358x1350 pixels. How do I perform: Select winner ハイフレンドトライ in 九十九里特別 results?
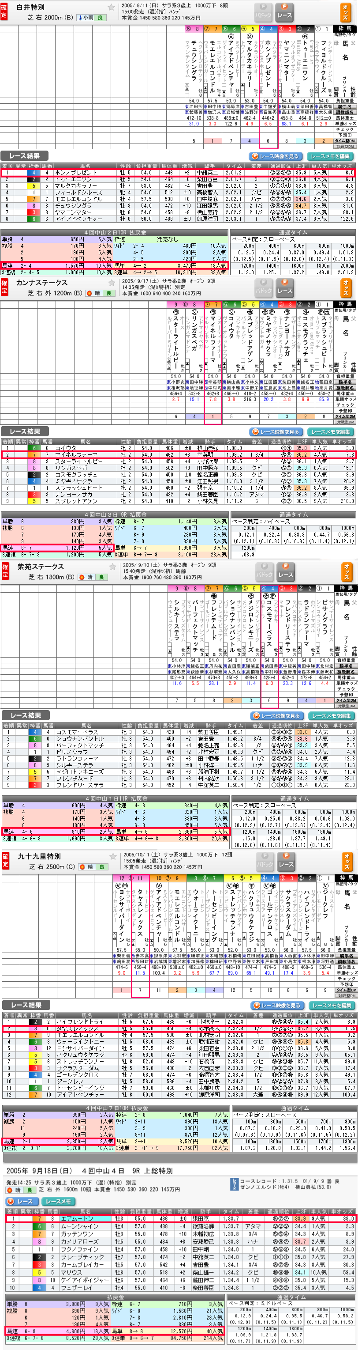tap(80, 1022)
